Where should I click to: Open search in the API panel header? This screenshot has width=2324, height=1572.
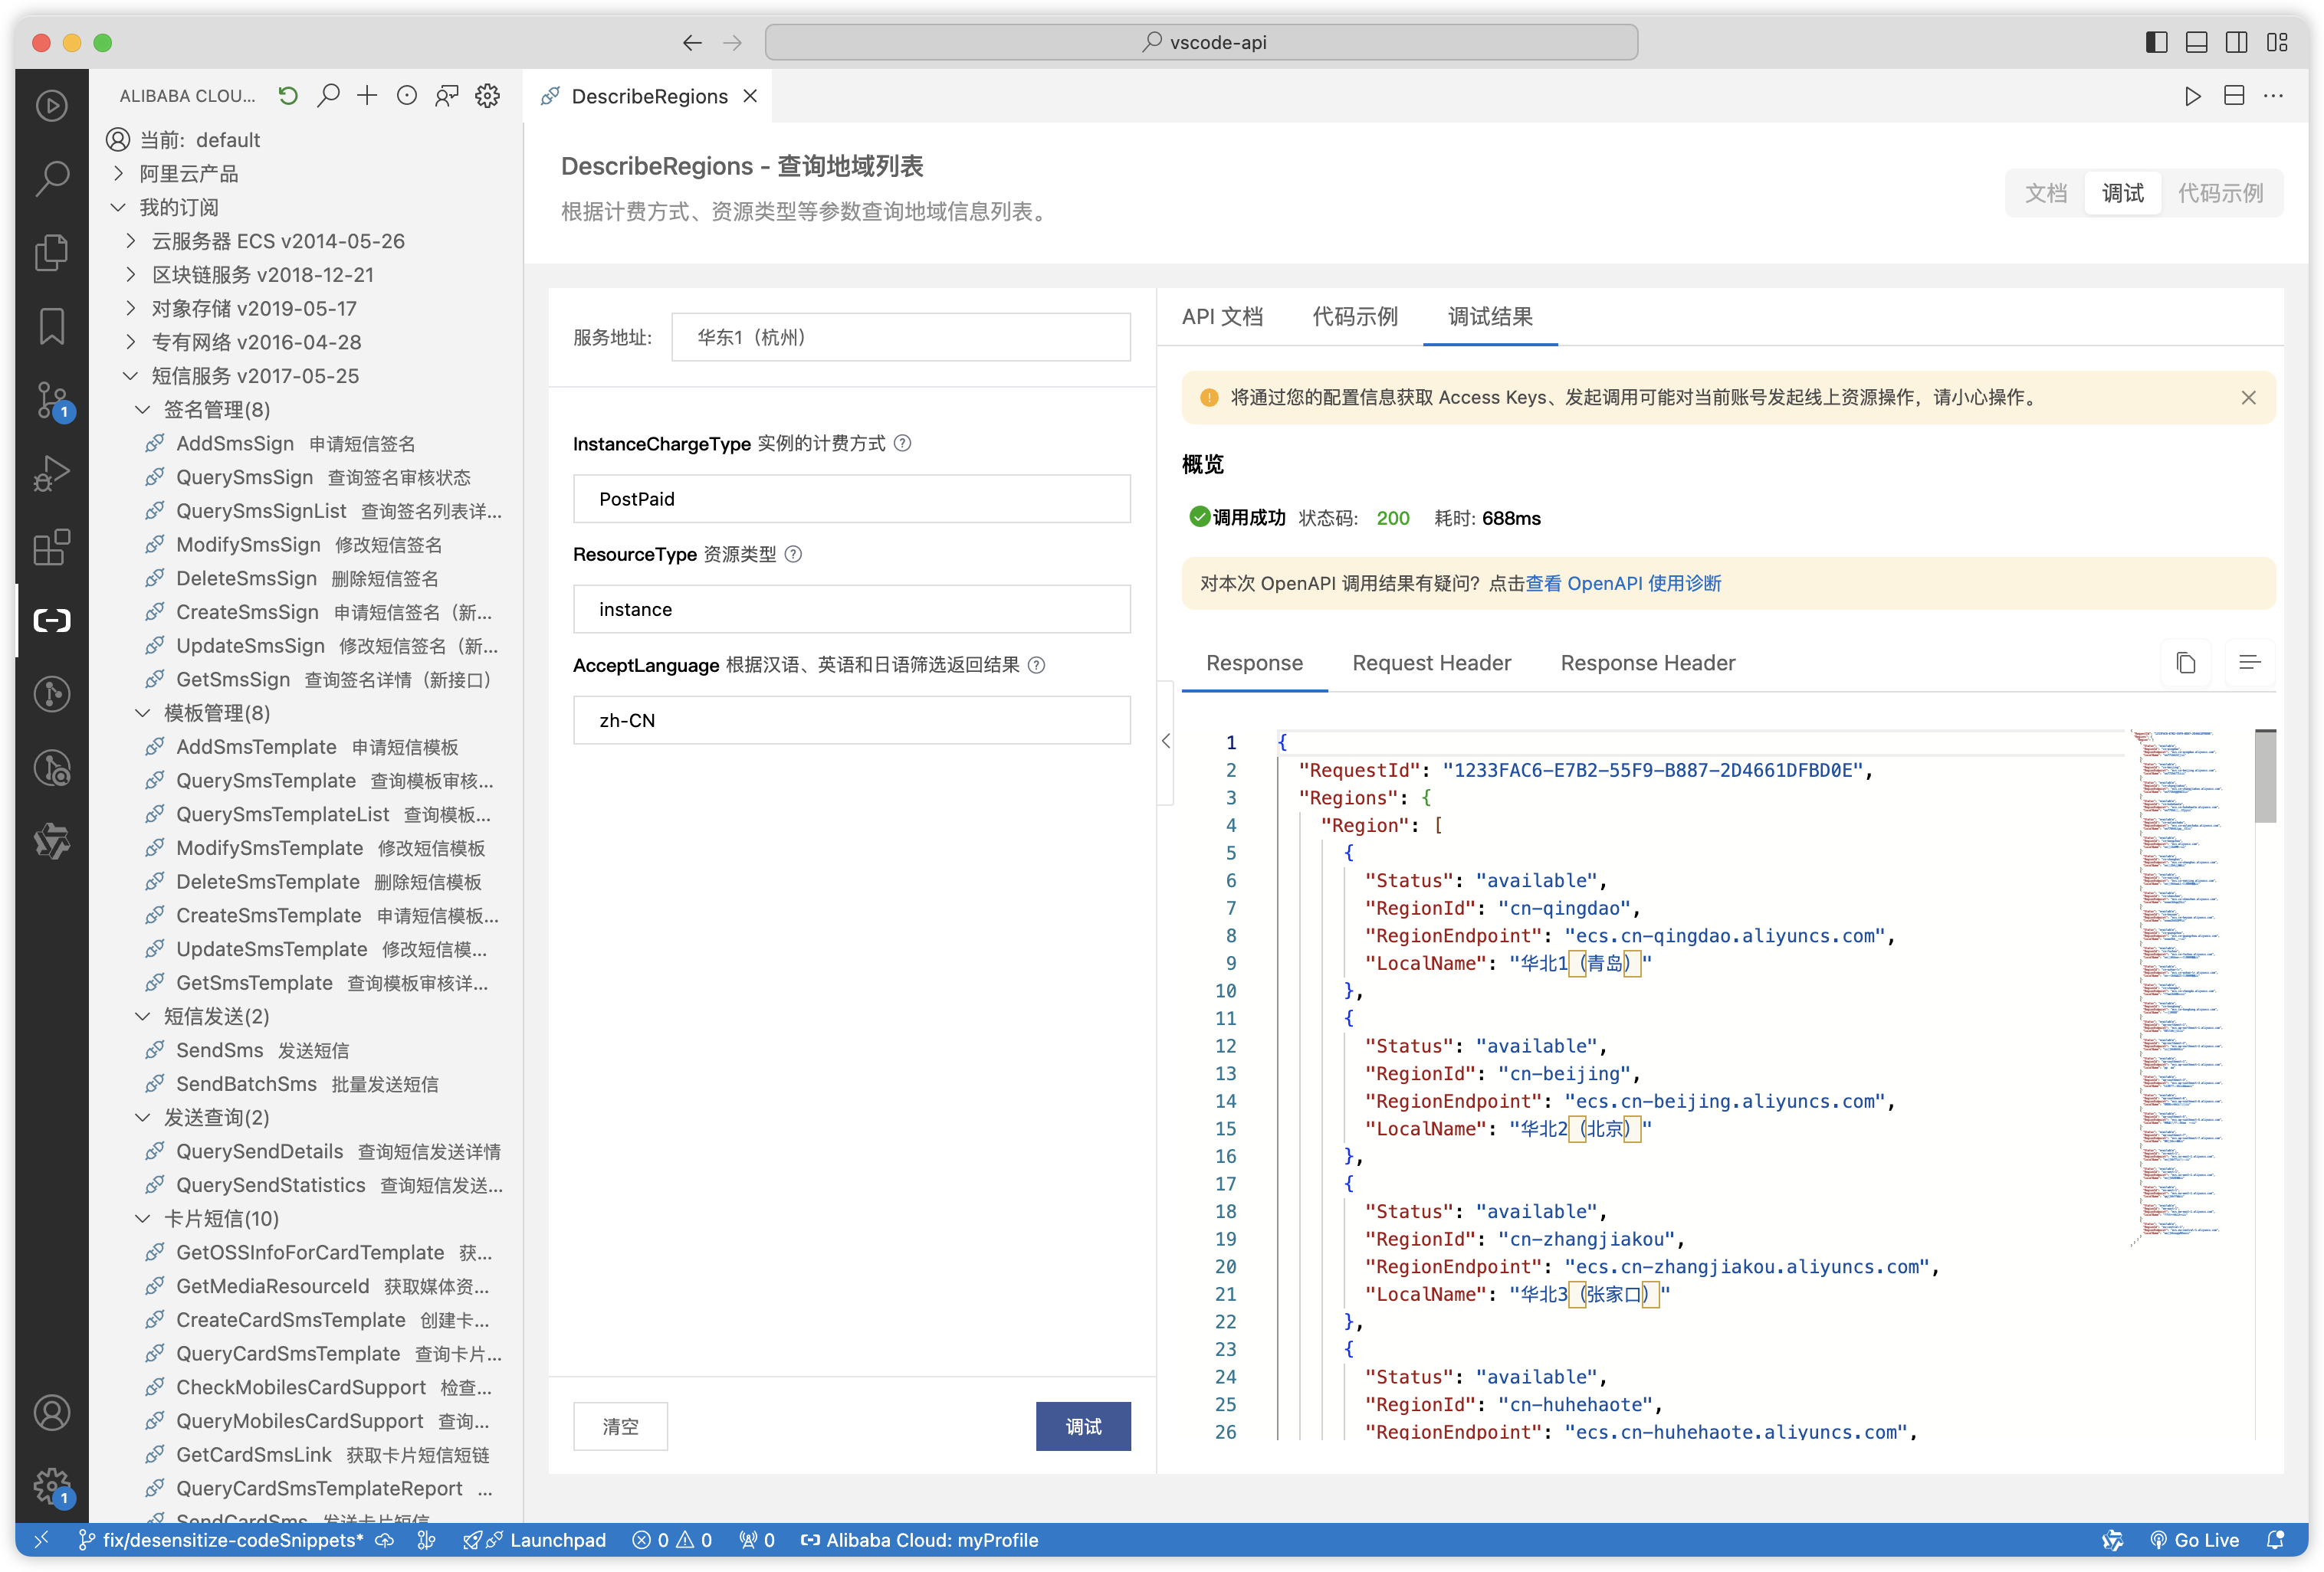(328, 95)
